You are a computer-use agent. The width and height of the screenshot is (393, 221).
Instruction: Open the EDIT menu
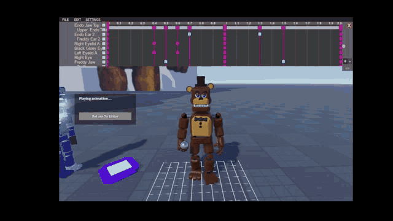point(77,20)
